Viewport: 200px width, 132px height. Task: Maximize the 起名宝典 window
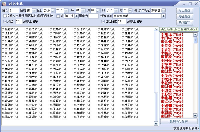190,4
